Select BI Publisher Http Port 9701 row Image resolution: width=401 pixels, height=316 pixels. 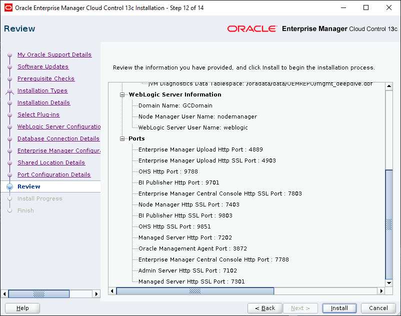pos(179,182)
